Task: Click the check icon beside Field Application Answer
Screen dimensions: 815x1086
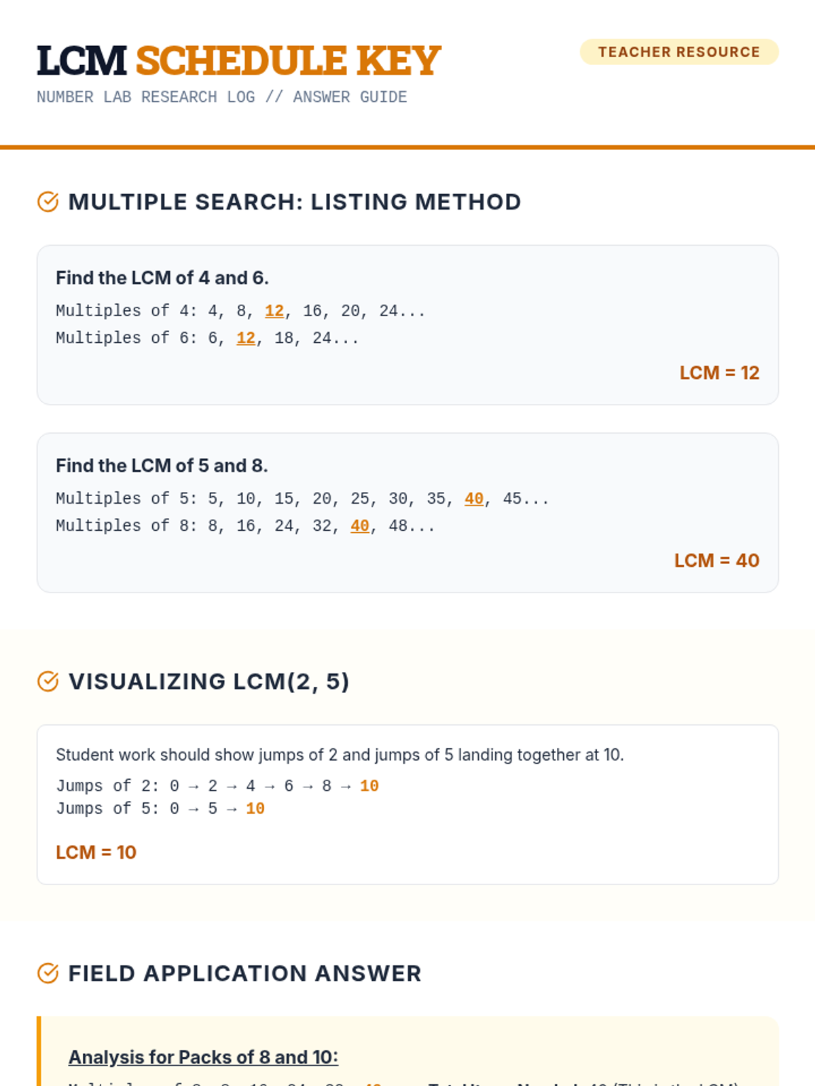Action: tap(48, 973)
